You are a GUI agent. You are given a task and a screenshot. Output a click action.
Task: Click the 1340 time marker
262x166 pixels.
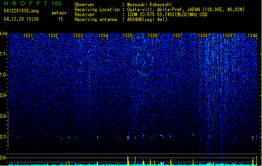click(x=252, y=36)
